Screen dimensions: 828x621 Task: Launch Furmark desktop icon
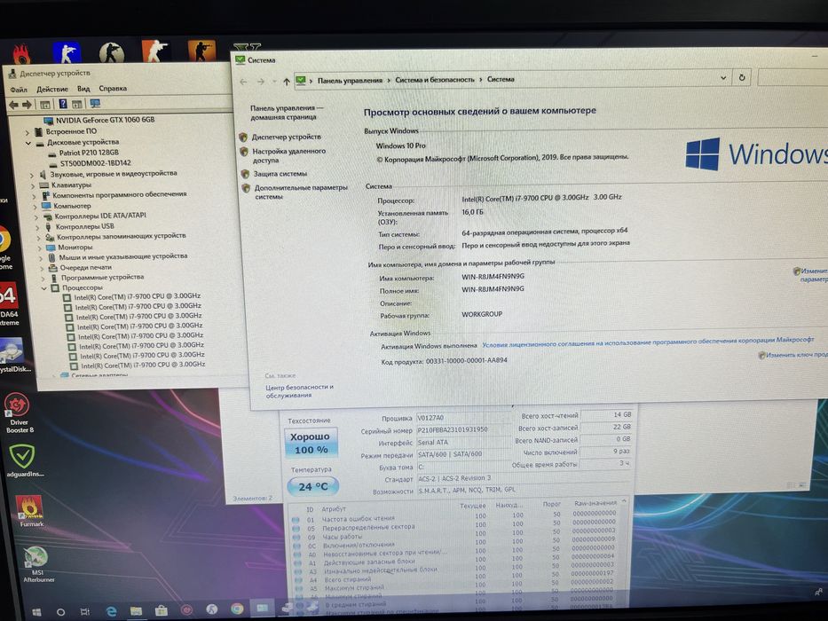(31, 512)
